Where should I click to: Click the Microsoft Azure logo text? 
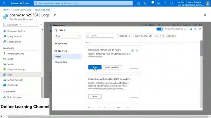20,3
